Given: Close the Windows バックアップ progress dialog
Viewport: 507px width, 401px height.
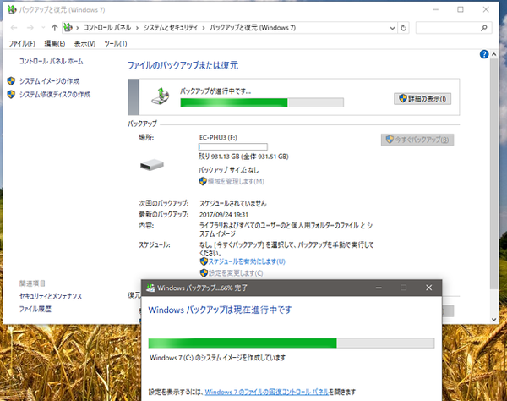Looking at the screenshot, I should click(428, 288).
